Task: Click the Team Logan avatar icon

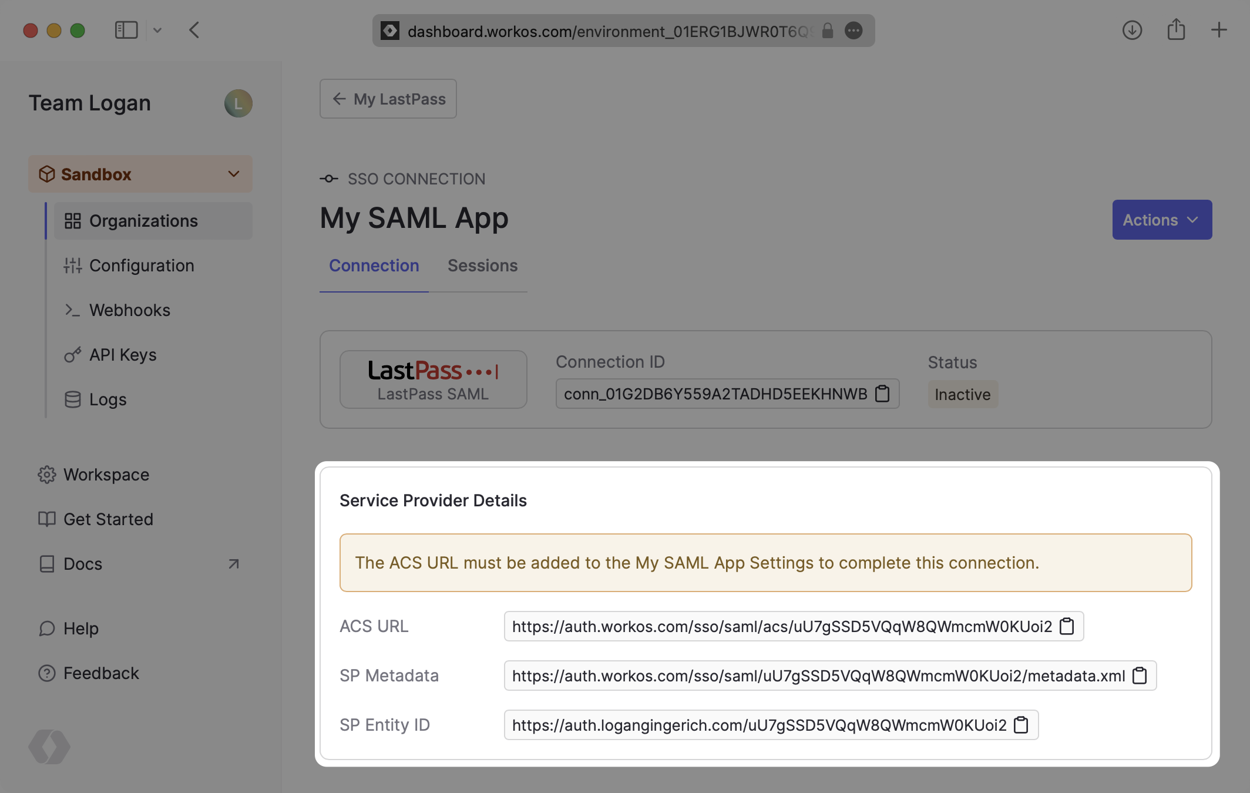Action: (238, 103)
